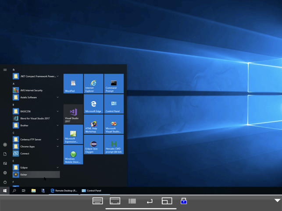Open Task View on the taskbar
Viewport: 282px width, 211px height.
[x=24, y=190]
